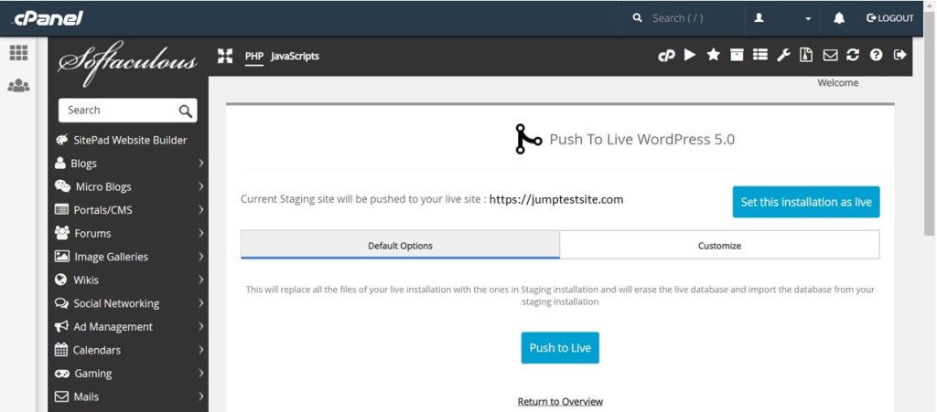Click the Gaming controller icon

[x=61, y=374]
